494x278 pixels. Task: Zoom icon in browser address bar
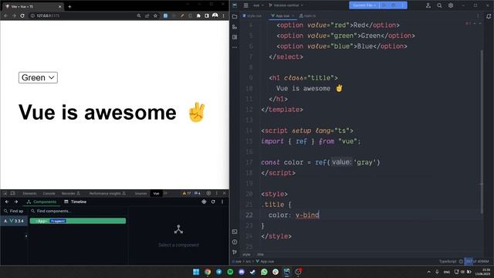(x=139, y=15)
